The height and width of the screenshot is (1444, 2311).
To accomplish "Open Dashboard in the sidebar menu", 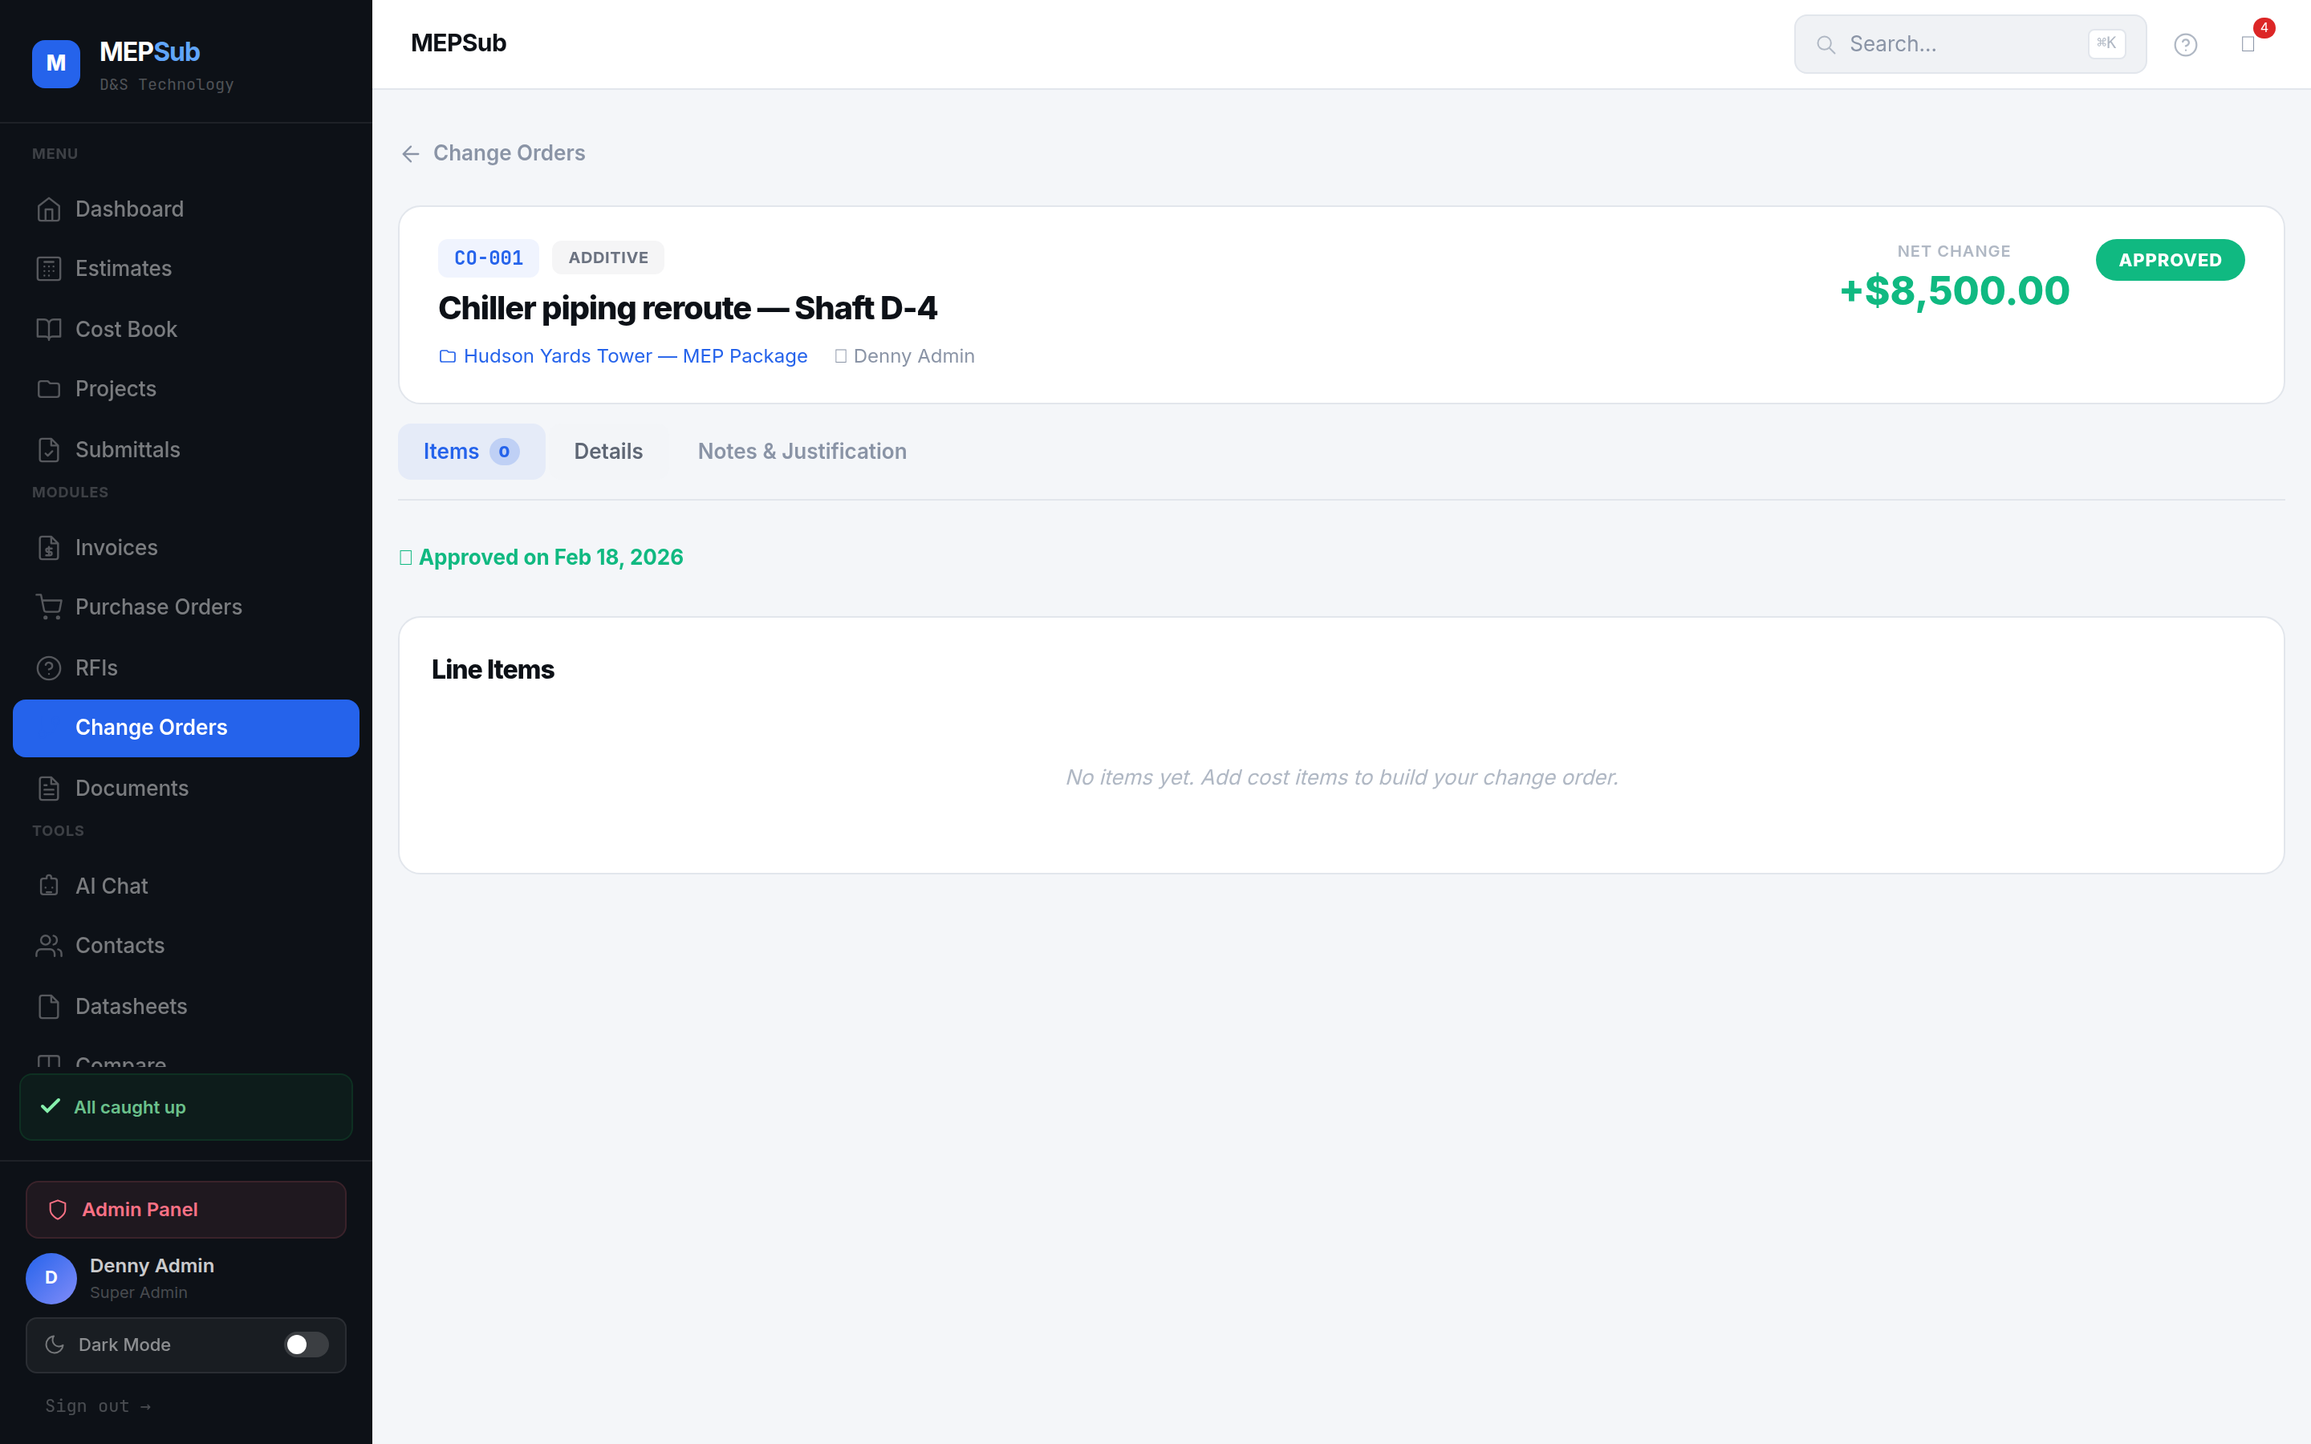I will tap(186, 209).
